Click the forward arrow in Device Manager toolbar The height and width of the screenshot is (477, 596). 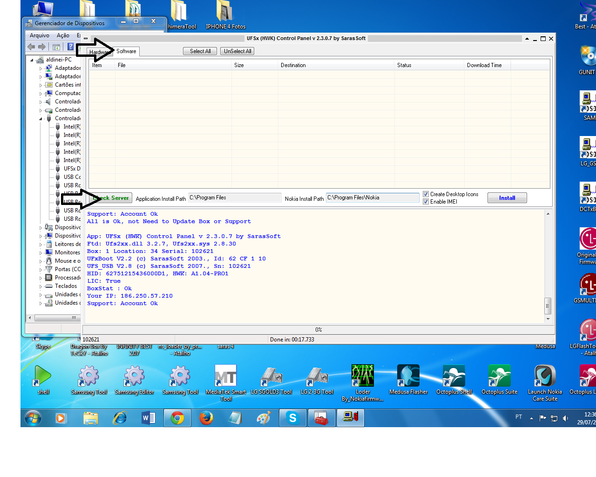click(42, 47)
